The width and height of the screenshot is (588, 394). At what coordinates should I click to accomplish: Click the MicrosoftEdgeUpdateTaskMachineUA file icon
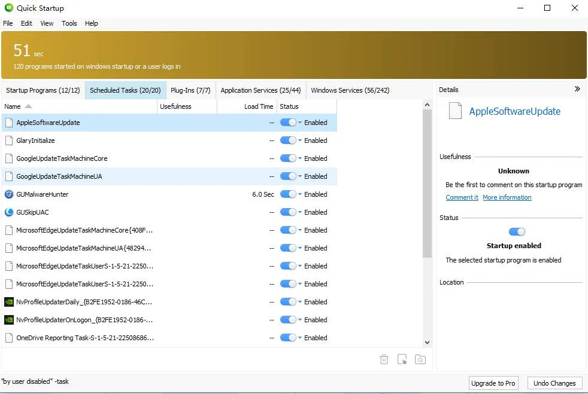[9, 248]
